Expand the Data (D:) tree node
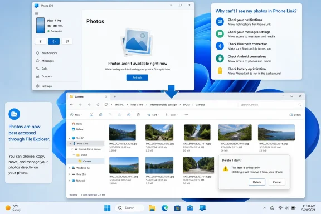 tap(70, 174)
